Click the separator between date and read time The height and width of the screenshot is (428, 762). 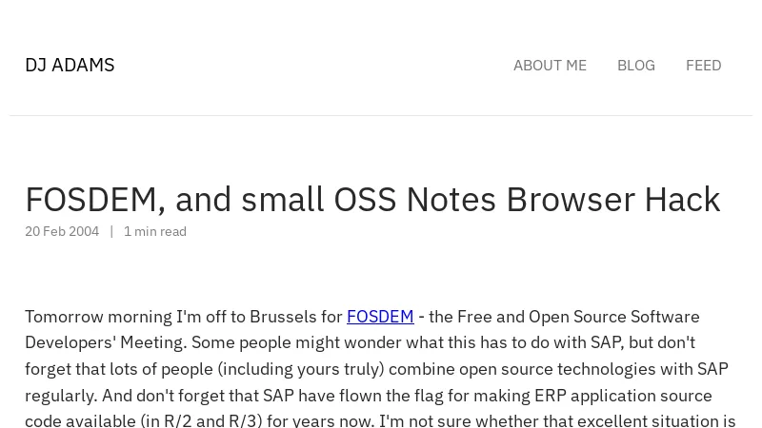click(111, 231)
